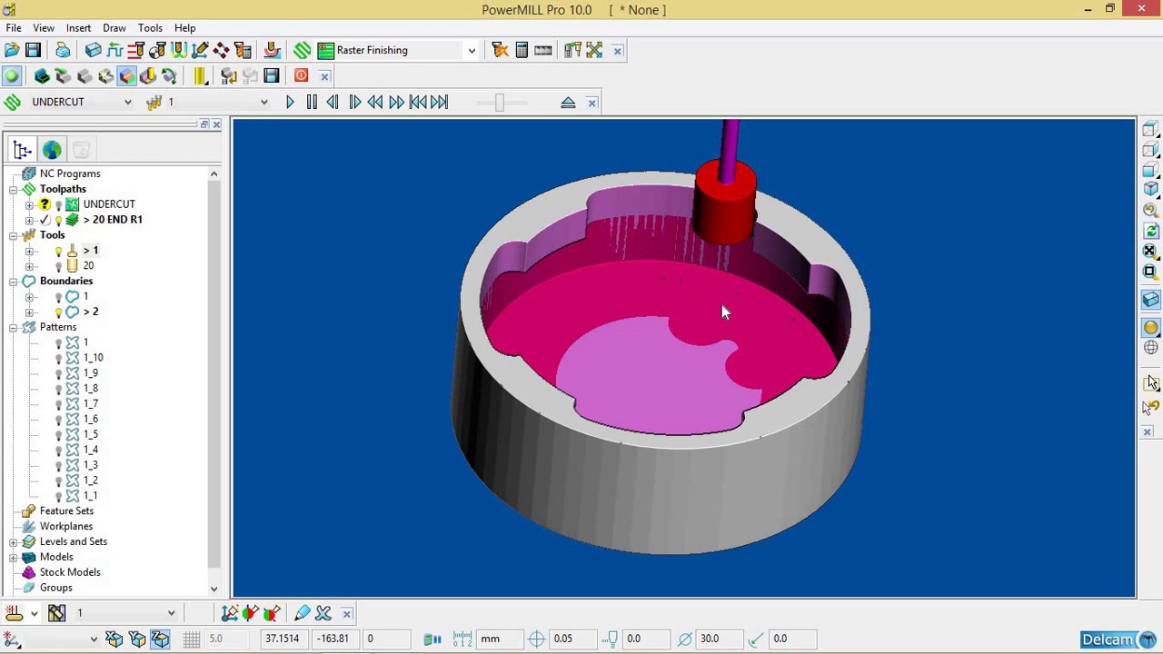
Task: Go to start of the simulation
Action: (x=418, y=103)
